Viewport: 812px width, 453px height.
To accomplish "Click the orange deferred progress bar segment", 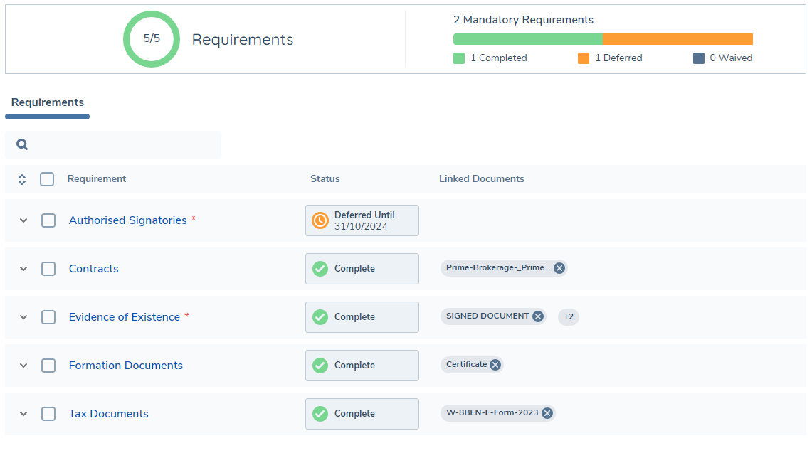I will [x=677, y=39].
